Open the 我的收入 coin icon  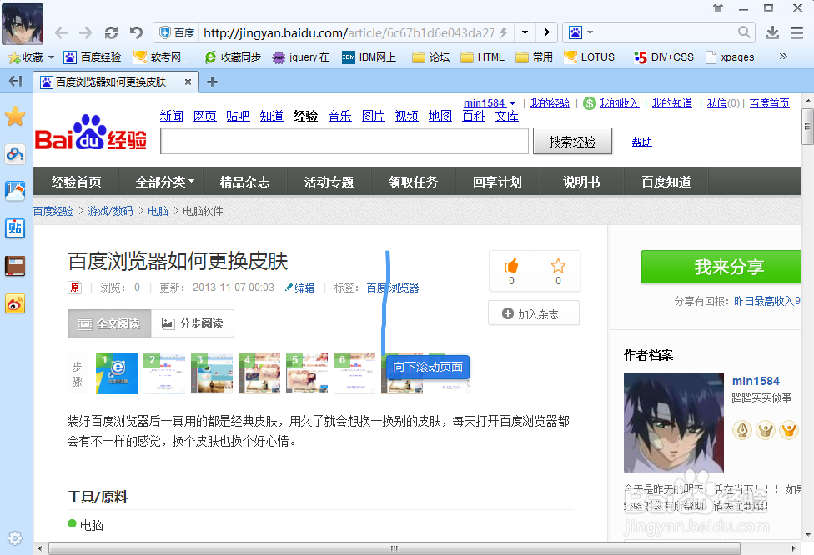point(589,103)
